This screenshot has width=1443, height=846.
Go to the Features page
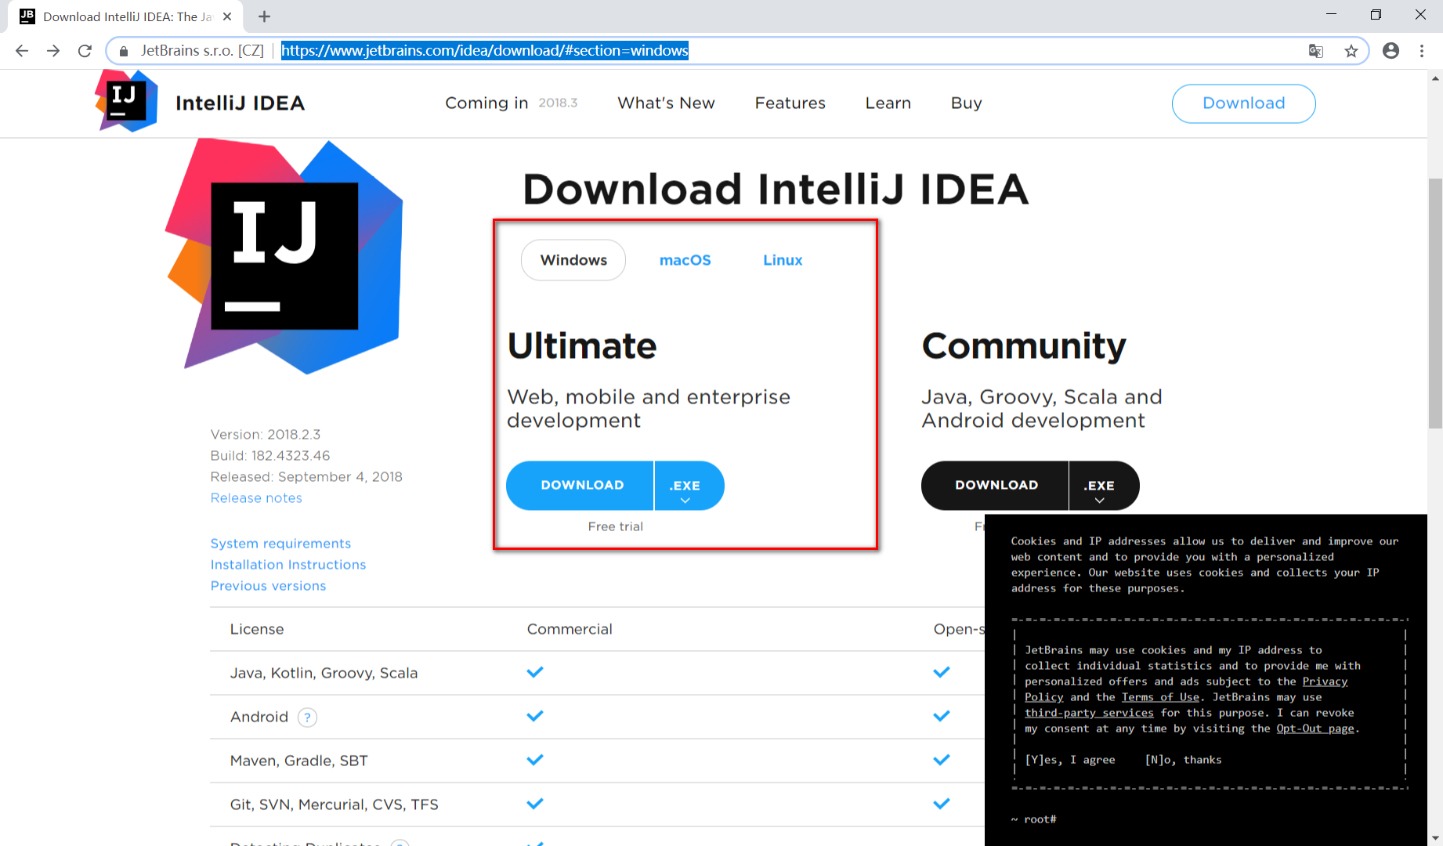click(790, 103)
